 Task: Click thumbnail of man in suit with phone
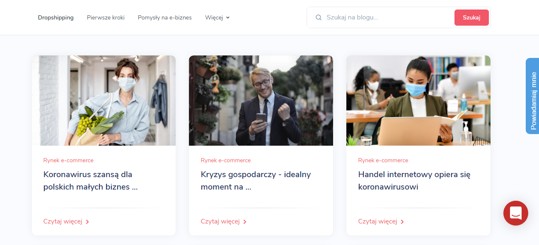[x=261, y=101]
